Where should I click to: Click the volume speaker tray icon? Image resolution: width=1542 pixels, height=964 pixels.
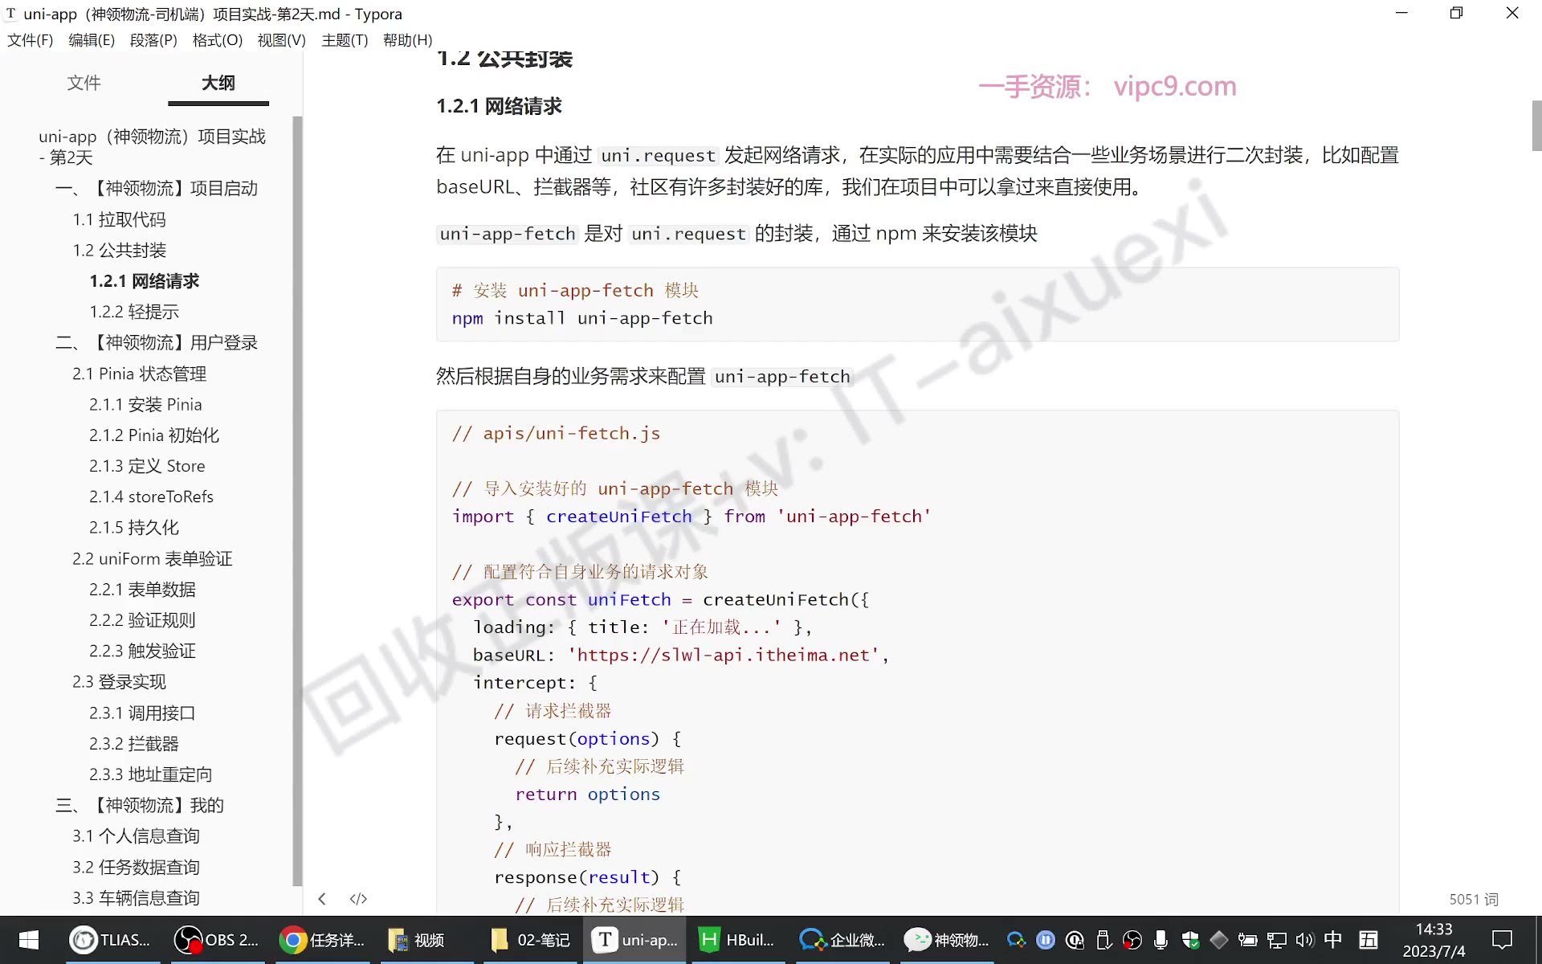coord(1304,940)
